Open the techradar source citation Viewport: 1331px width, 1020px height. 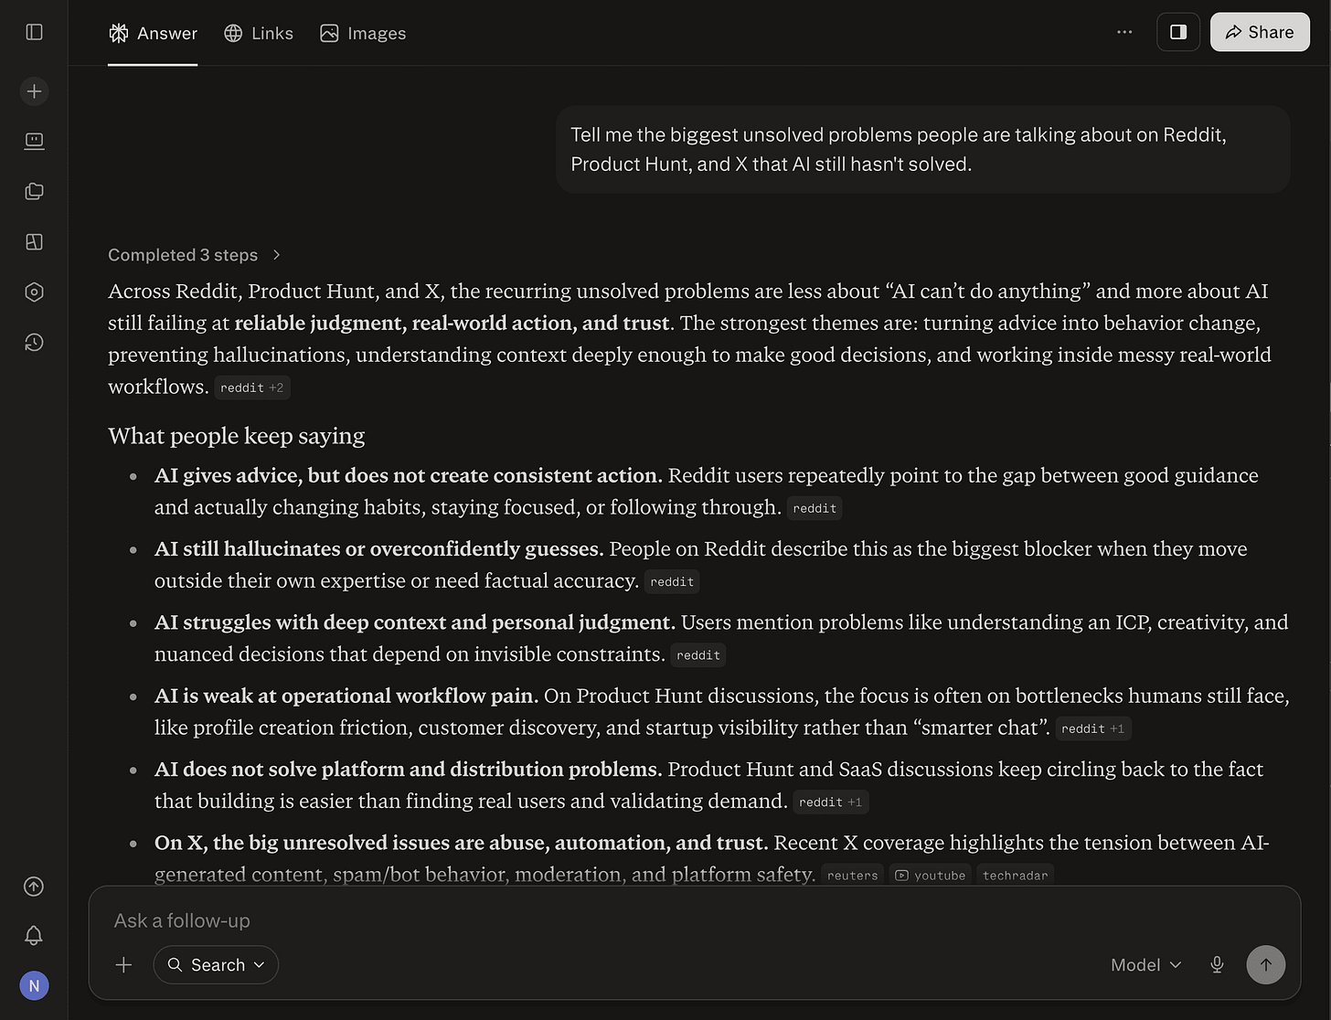(x=1015, y=875)
